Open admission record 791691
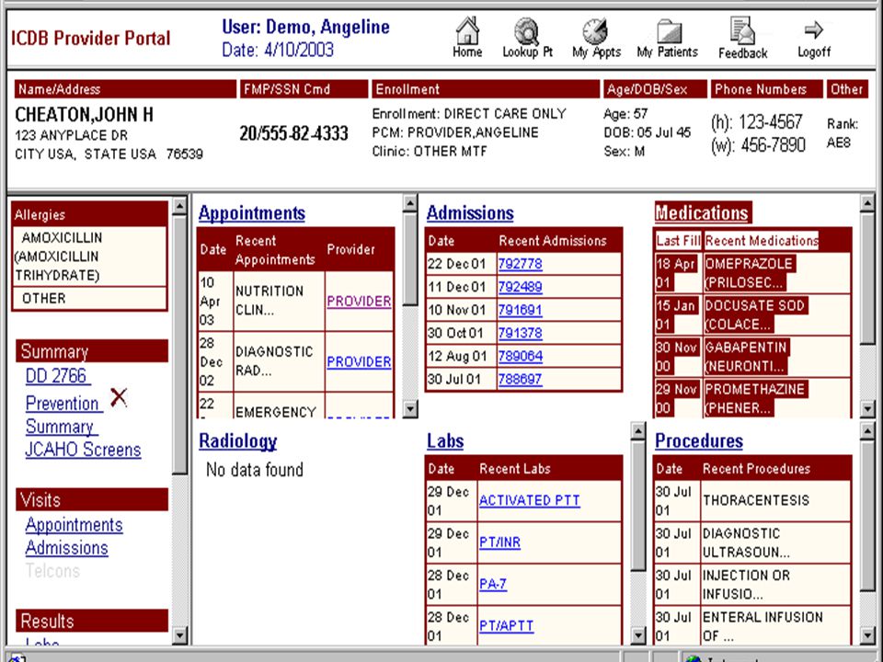883x662 pixels. click(520, 310)
